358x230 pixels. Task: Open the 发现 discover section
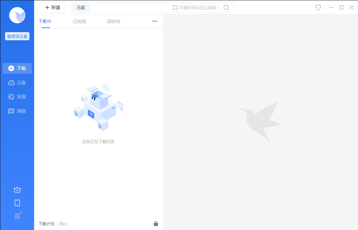click(17, 97)
